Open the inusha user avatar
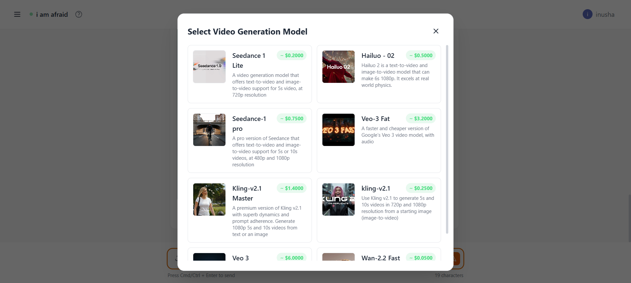The image size is (631, 283). point(587,14)
